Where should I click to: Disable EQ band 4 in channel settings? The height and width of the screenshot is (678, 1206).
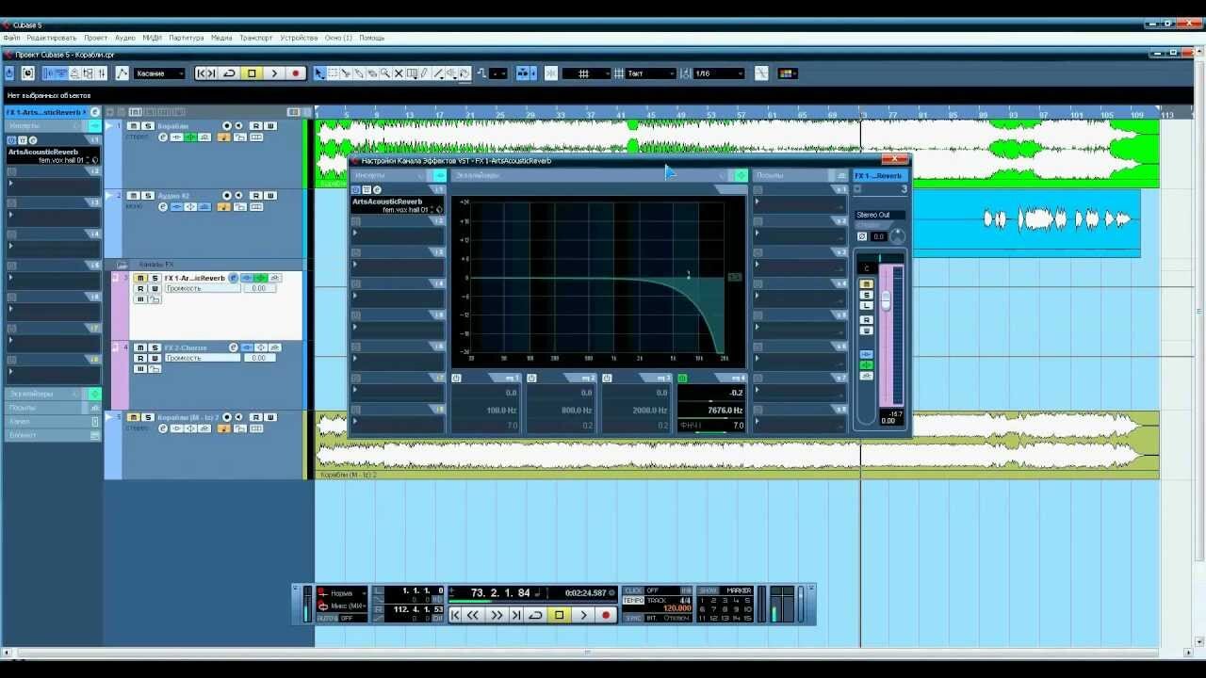[682, 378]
